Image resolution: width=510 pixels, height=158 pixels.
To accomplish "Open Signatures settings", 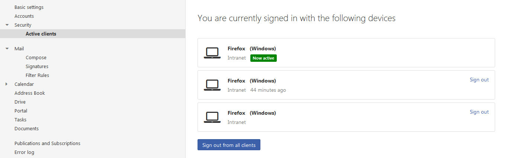I will [37, 67].
